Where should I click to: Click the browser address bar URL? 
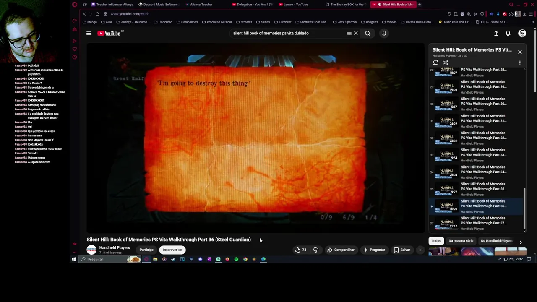(130, 14)
